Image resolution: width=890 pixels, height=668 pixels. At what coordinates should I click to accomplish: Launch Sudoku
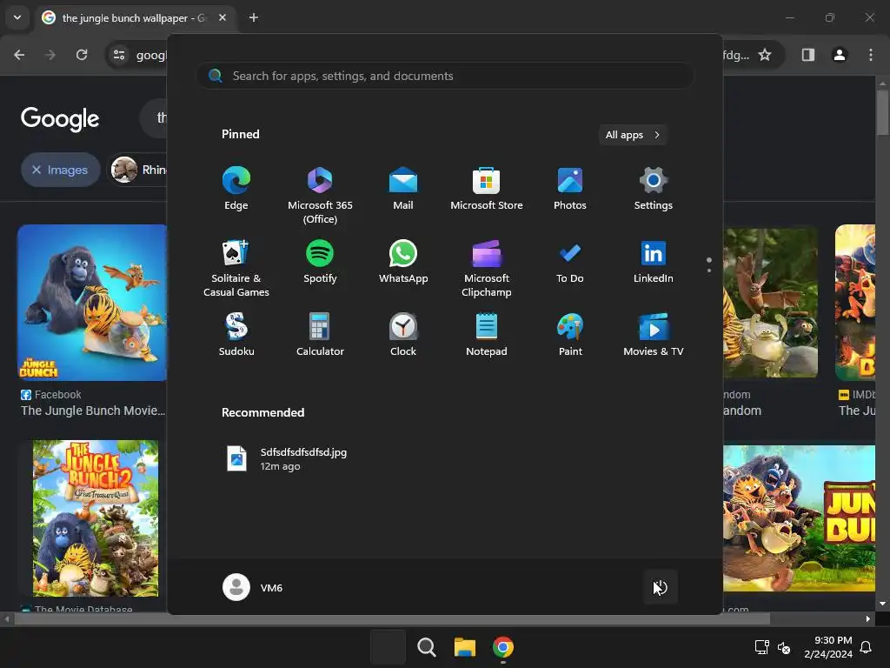click(236, 335)
